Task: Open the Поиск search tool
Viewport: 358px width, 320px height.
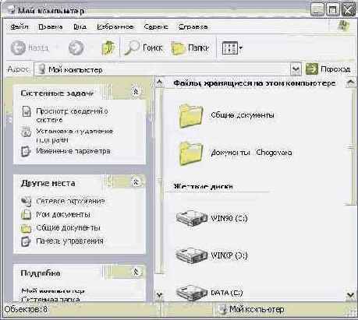Action: click(144, 47)
